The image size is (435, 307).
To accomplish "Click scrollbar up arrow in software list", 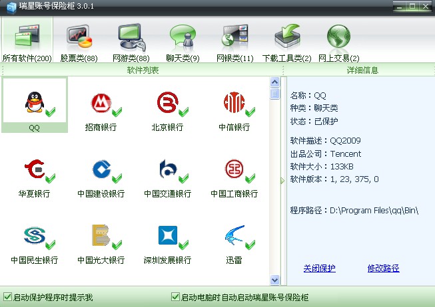I will click(x=275, y=82).
